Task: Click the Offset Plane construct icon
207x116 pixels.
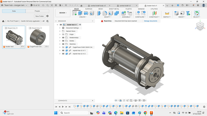Action: (x=154, y=13)
